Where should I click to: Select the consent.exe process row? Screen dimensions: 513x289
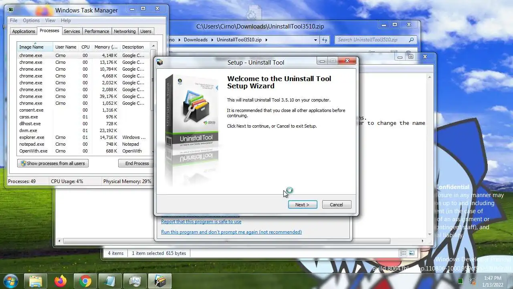click(83, 110)
